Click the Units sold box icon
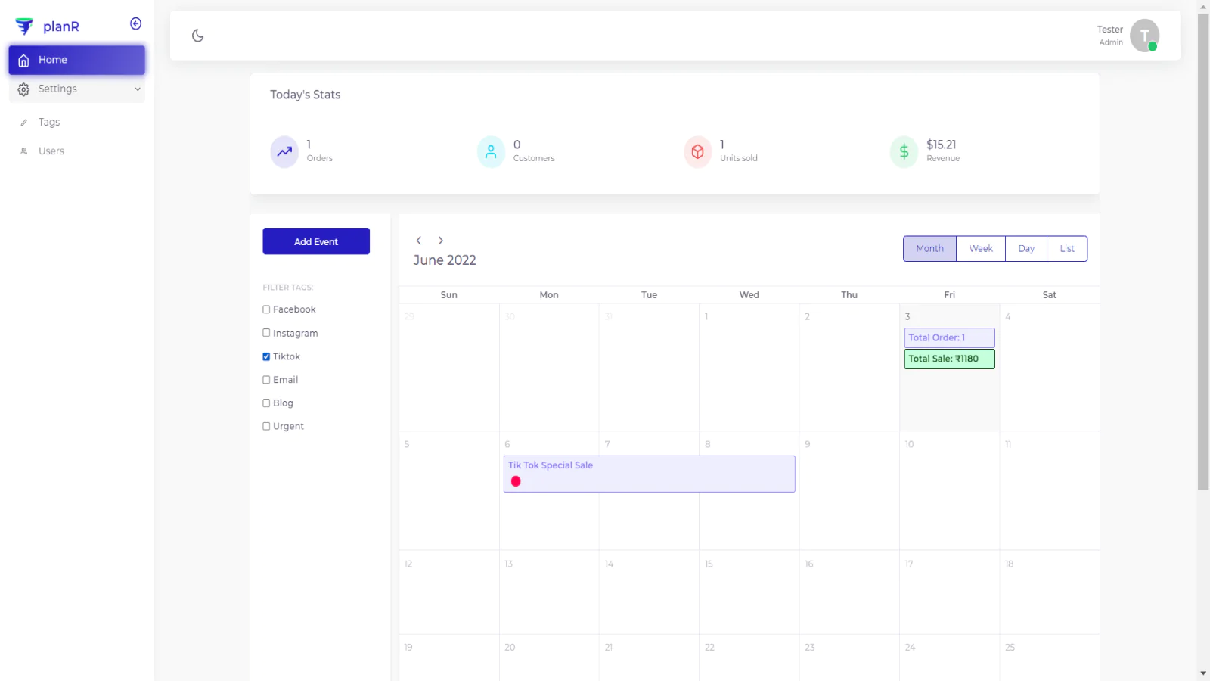 coord(697,152)
